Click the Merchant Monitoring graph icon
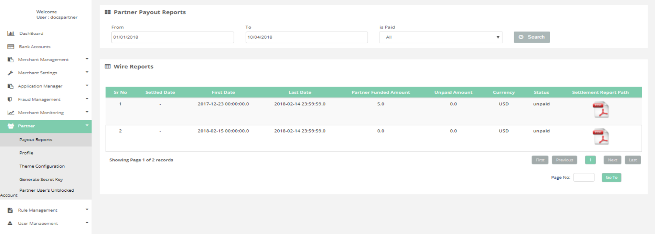The width and height of the screenshot is (655, 234). click(x=11, y=113)
